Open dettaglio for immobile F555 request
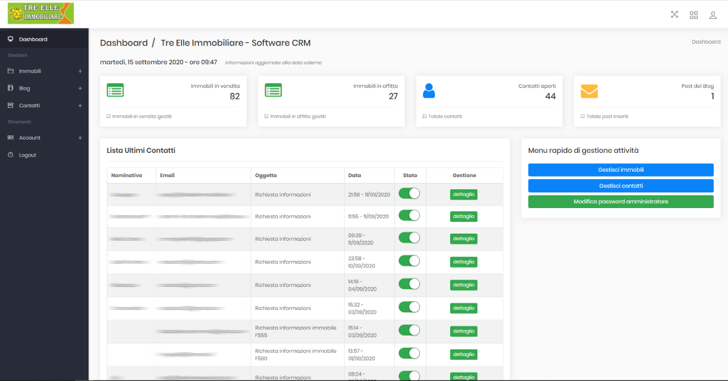The width and height of the screenshot is (728, 381). pyautogui.click(x=463, y=331)
